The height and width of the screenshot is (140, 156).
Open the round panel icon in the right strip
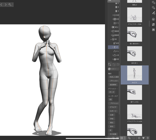point(153,19)
